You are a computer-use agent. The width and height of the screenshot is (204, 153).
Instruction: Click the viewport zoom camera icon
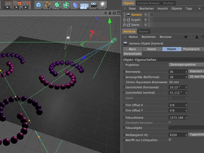pos(110,13)
